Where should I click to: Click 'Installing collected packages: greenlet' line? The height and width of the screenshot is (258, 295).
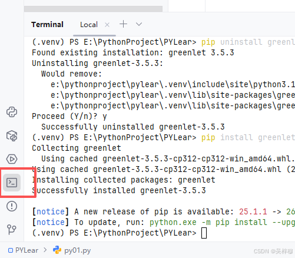click(124, 180)
